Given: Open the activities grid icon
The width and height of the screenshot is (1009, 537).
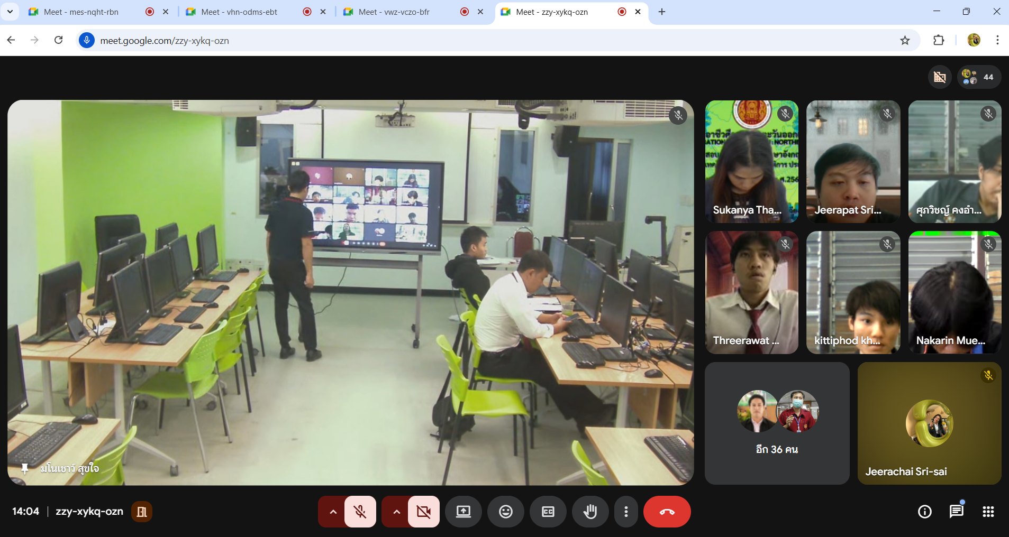Looking at the screenshot, I should (x=988, y=512).
